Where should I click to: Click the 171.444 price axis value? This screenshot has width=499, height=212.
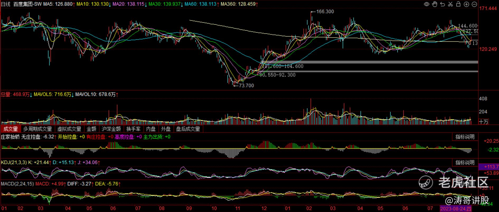[488, 8]
